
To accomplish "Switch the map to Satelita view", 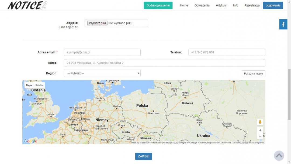I will pos(39,85).
